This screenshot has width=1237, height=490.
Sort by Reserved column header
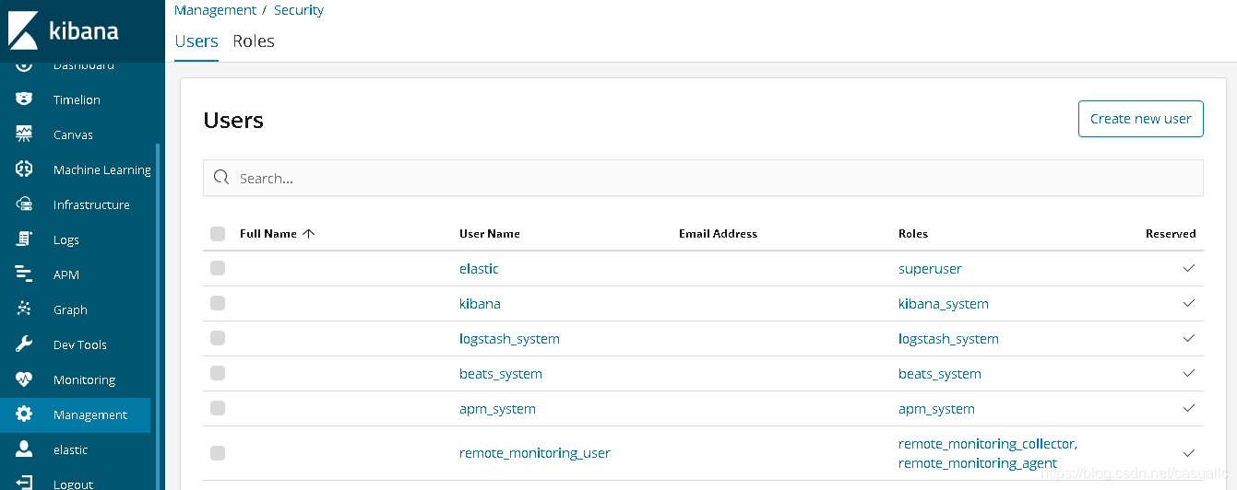1171,234
